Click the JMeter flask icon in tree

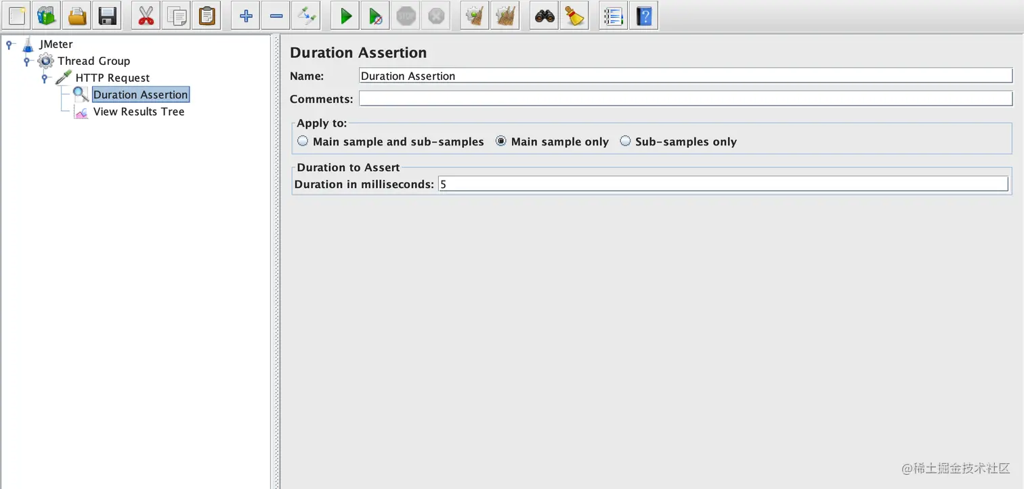28,45
